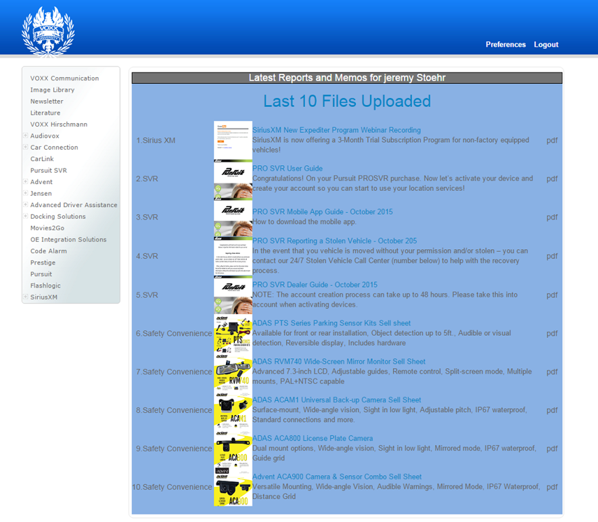Open ADAS RVM740 Mirror Monitor Sell Sheet link

(339, 362)
